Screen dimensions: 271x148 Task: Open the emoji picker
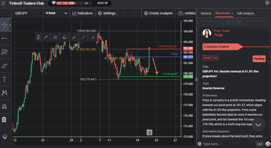[x=268, y=144]
